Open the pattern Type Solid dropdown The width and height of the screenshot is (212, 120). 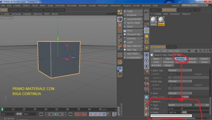(x=180, y=105)
